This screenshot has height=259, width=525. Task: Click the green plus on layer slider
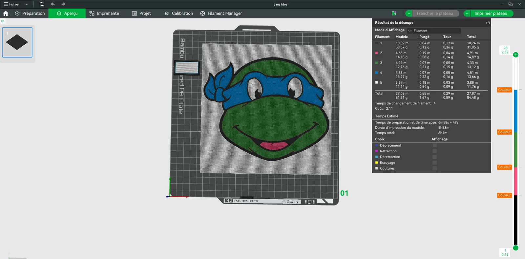pos(516,55)
